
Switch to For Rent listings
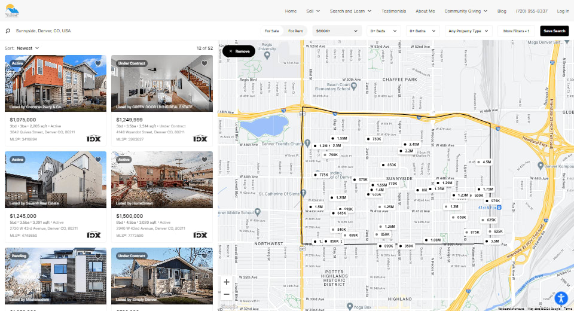(x=295, y=31)
